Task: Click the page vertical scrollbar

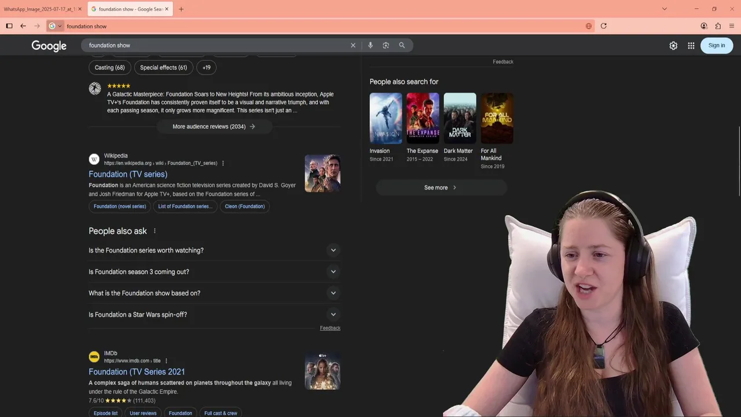Action: pos(739,161)
